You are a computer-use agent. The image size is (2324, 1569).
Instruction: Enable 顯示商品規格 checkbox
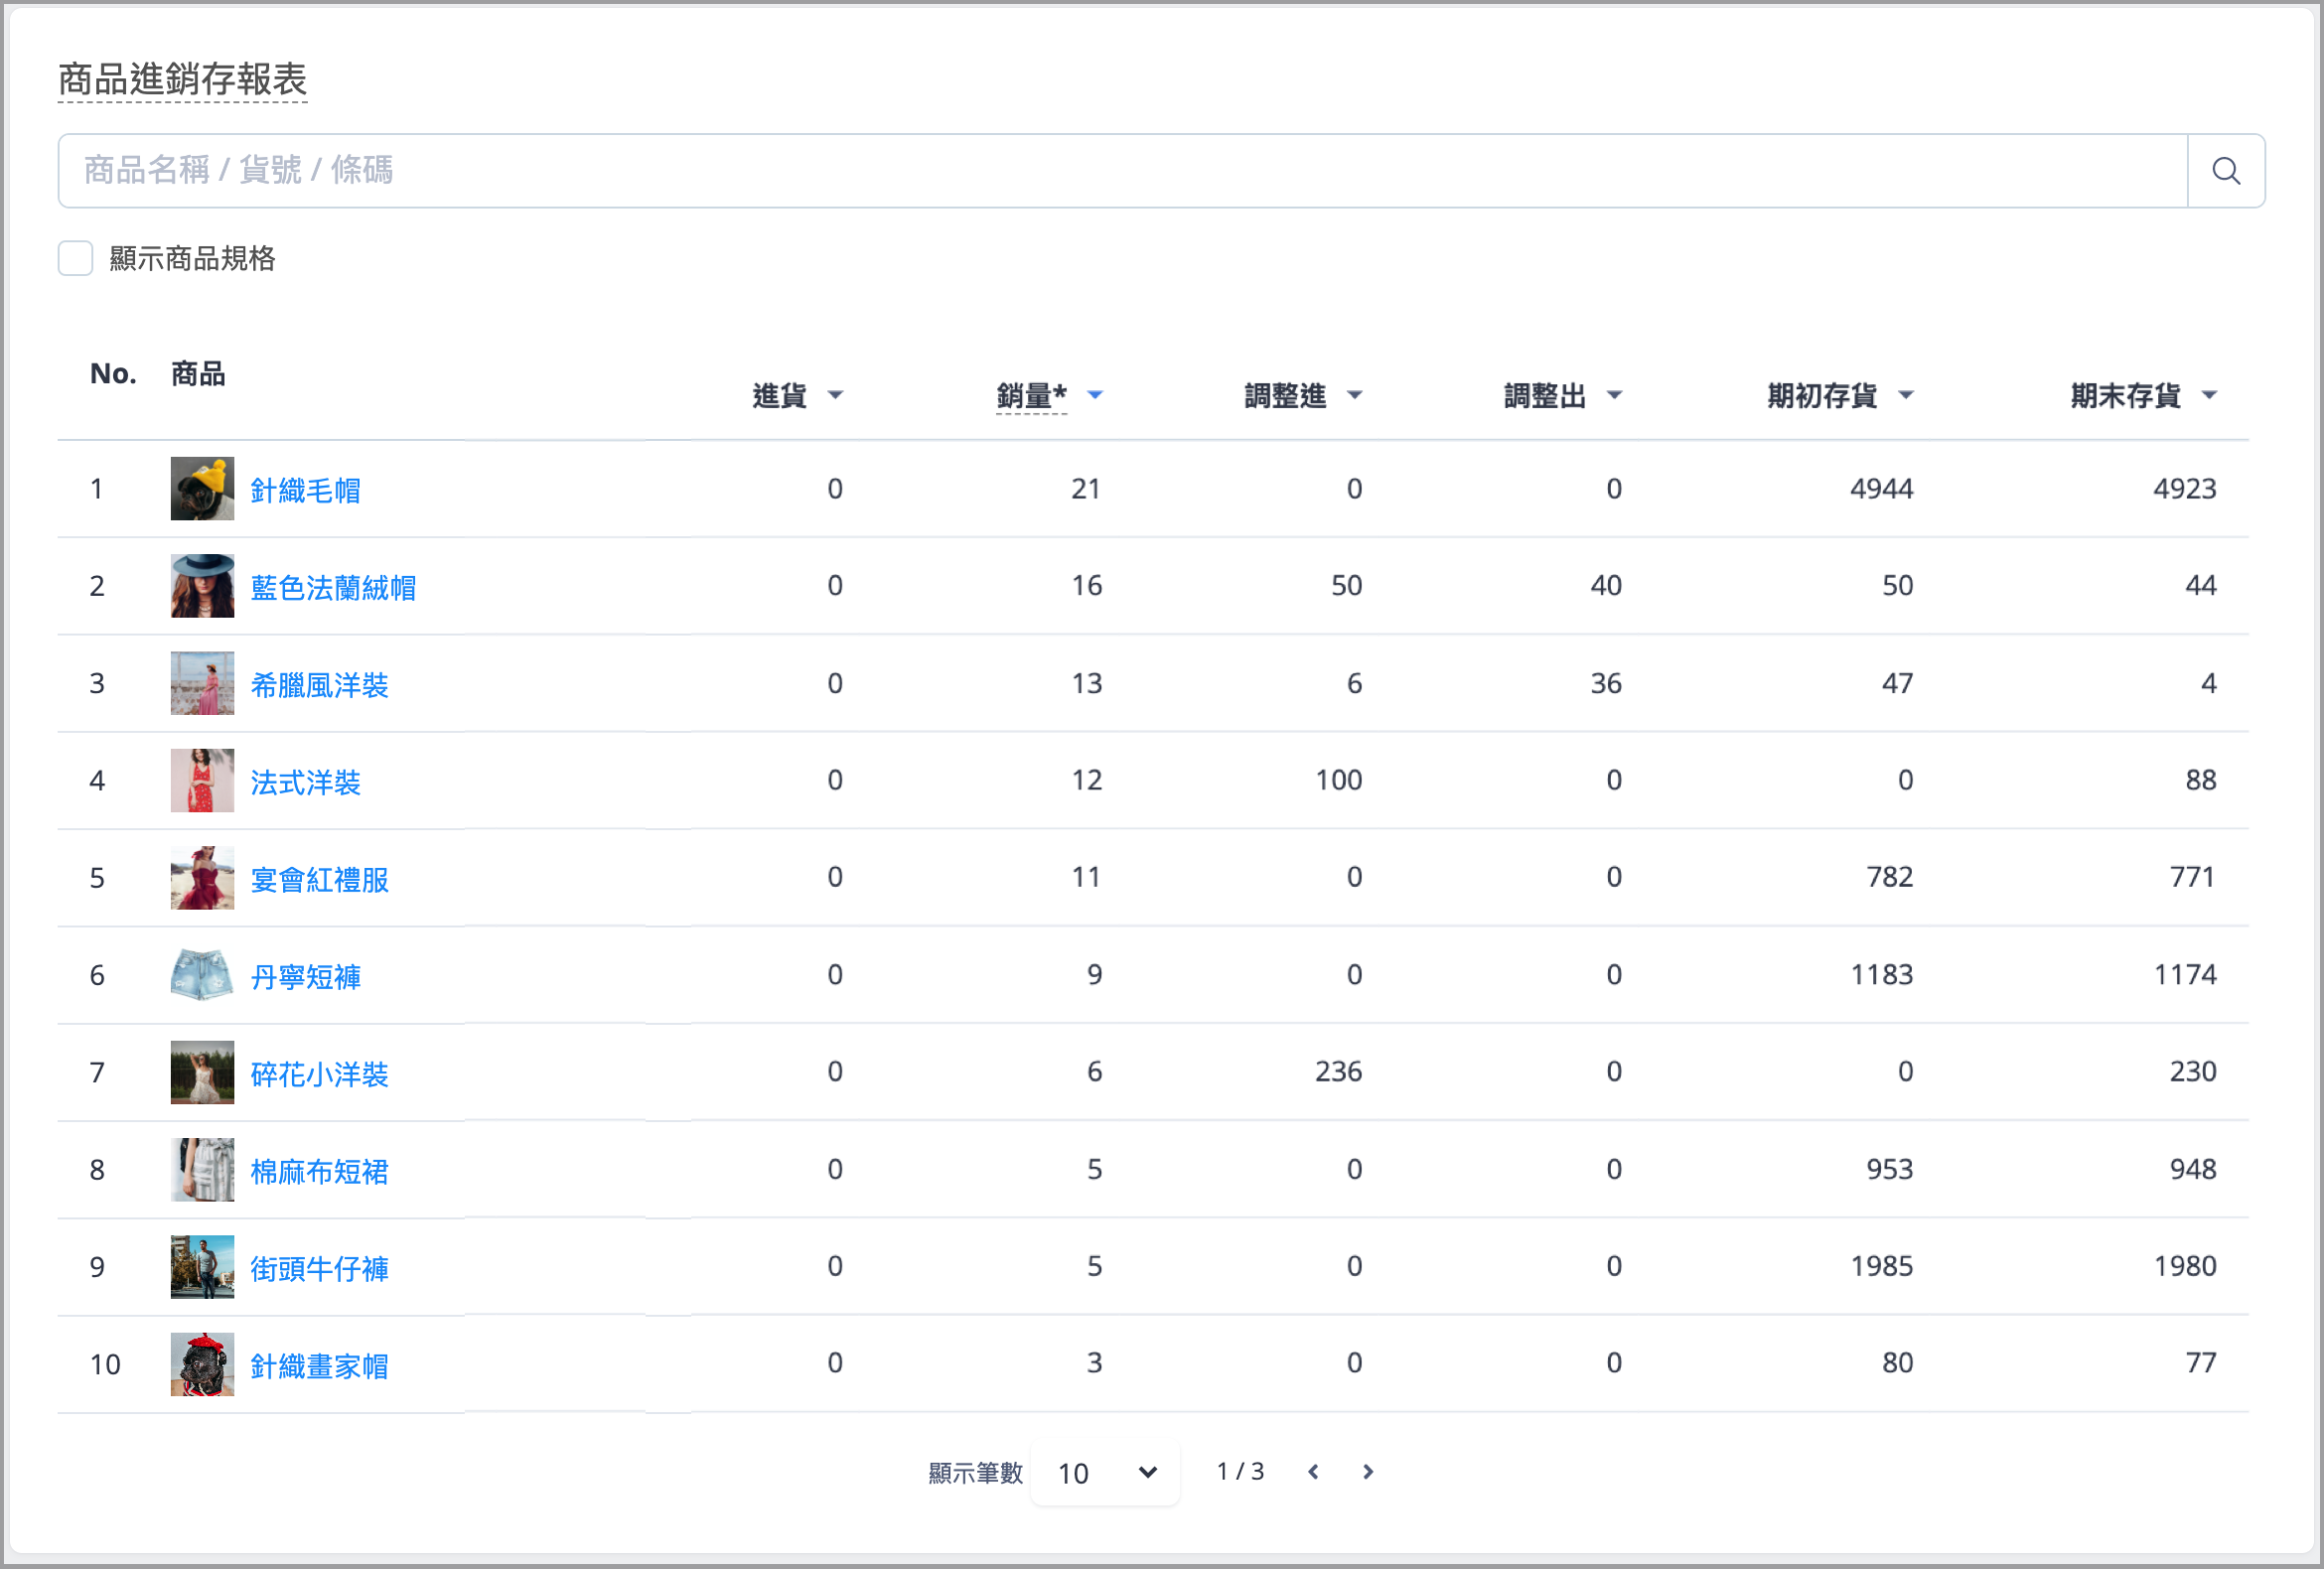pos(76,258)
